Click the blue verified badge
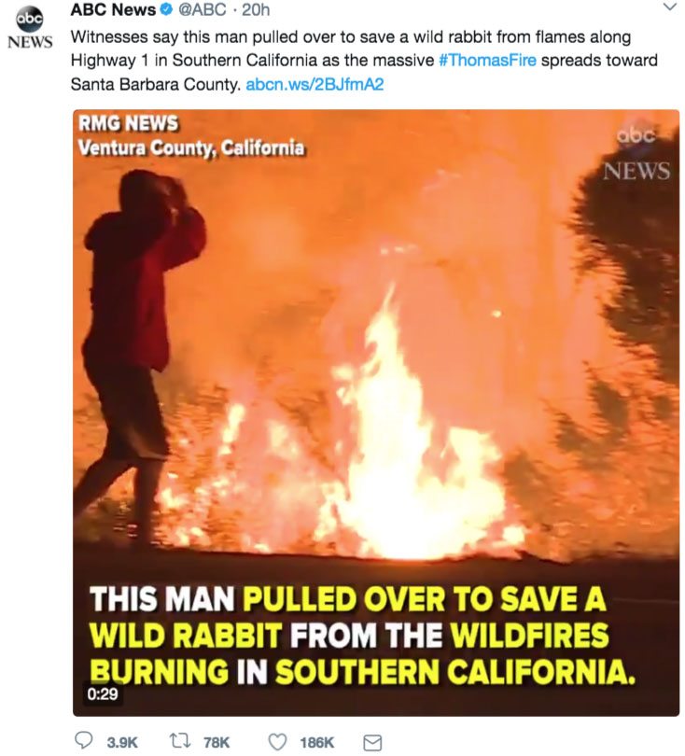 tap(166, 9)
